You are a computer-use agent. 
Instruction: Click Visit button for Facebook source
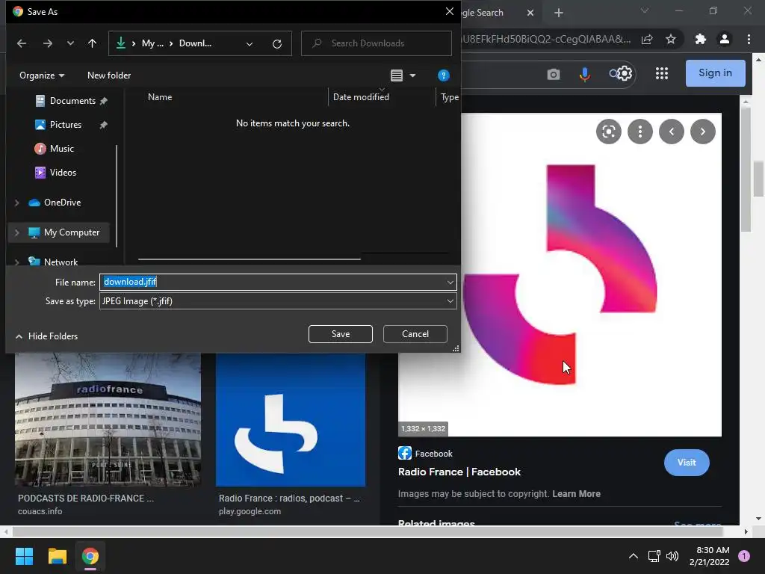coord(687,463)
